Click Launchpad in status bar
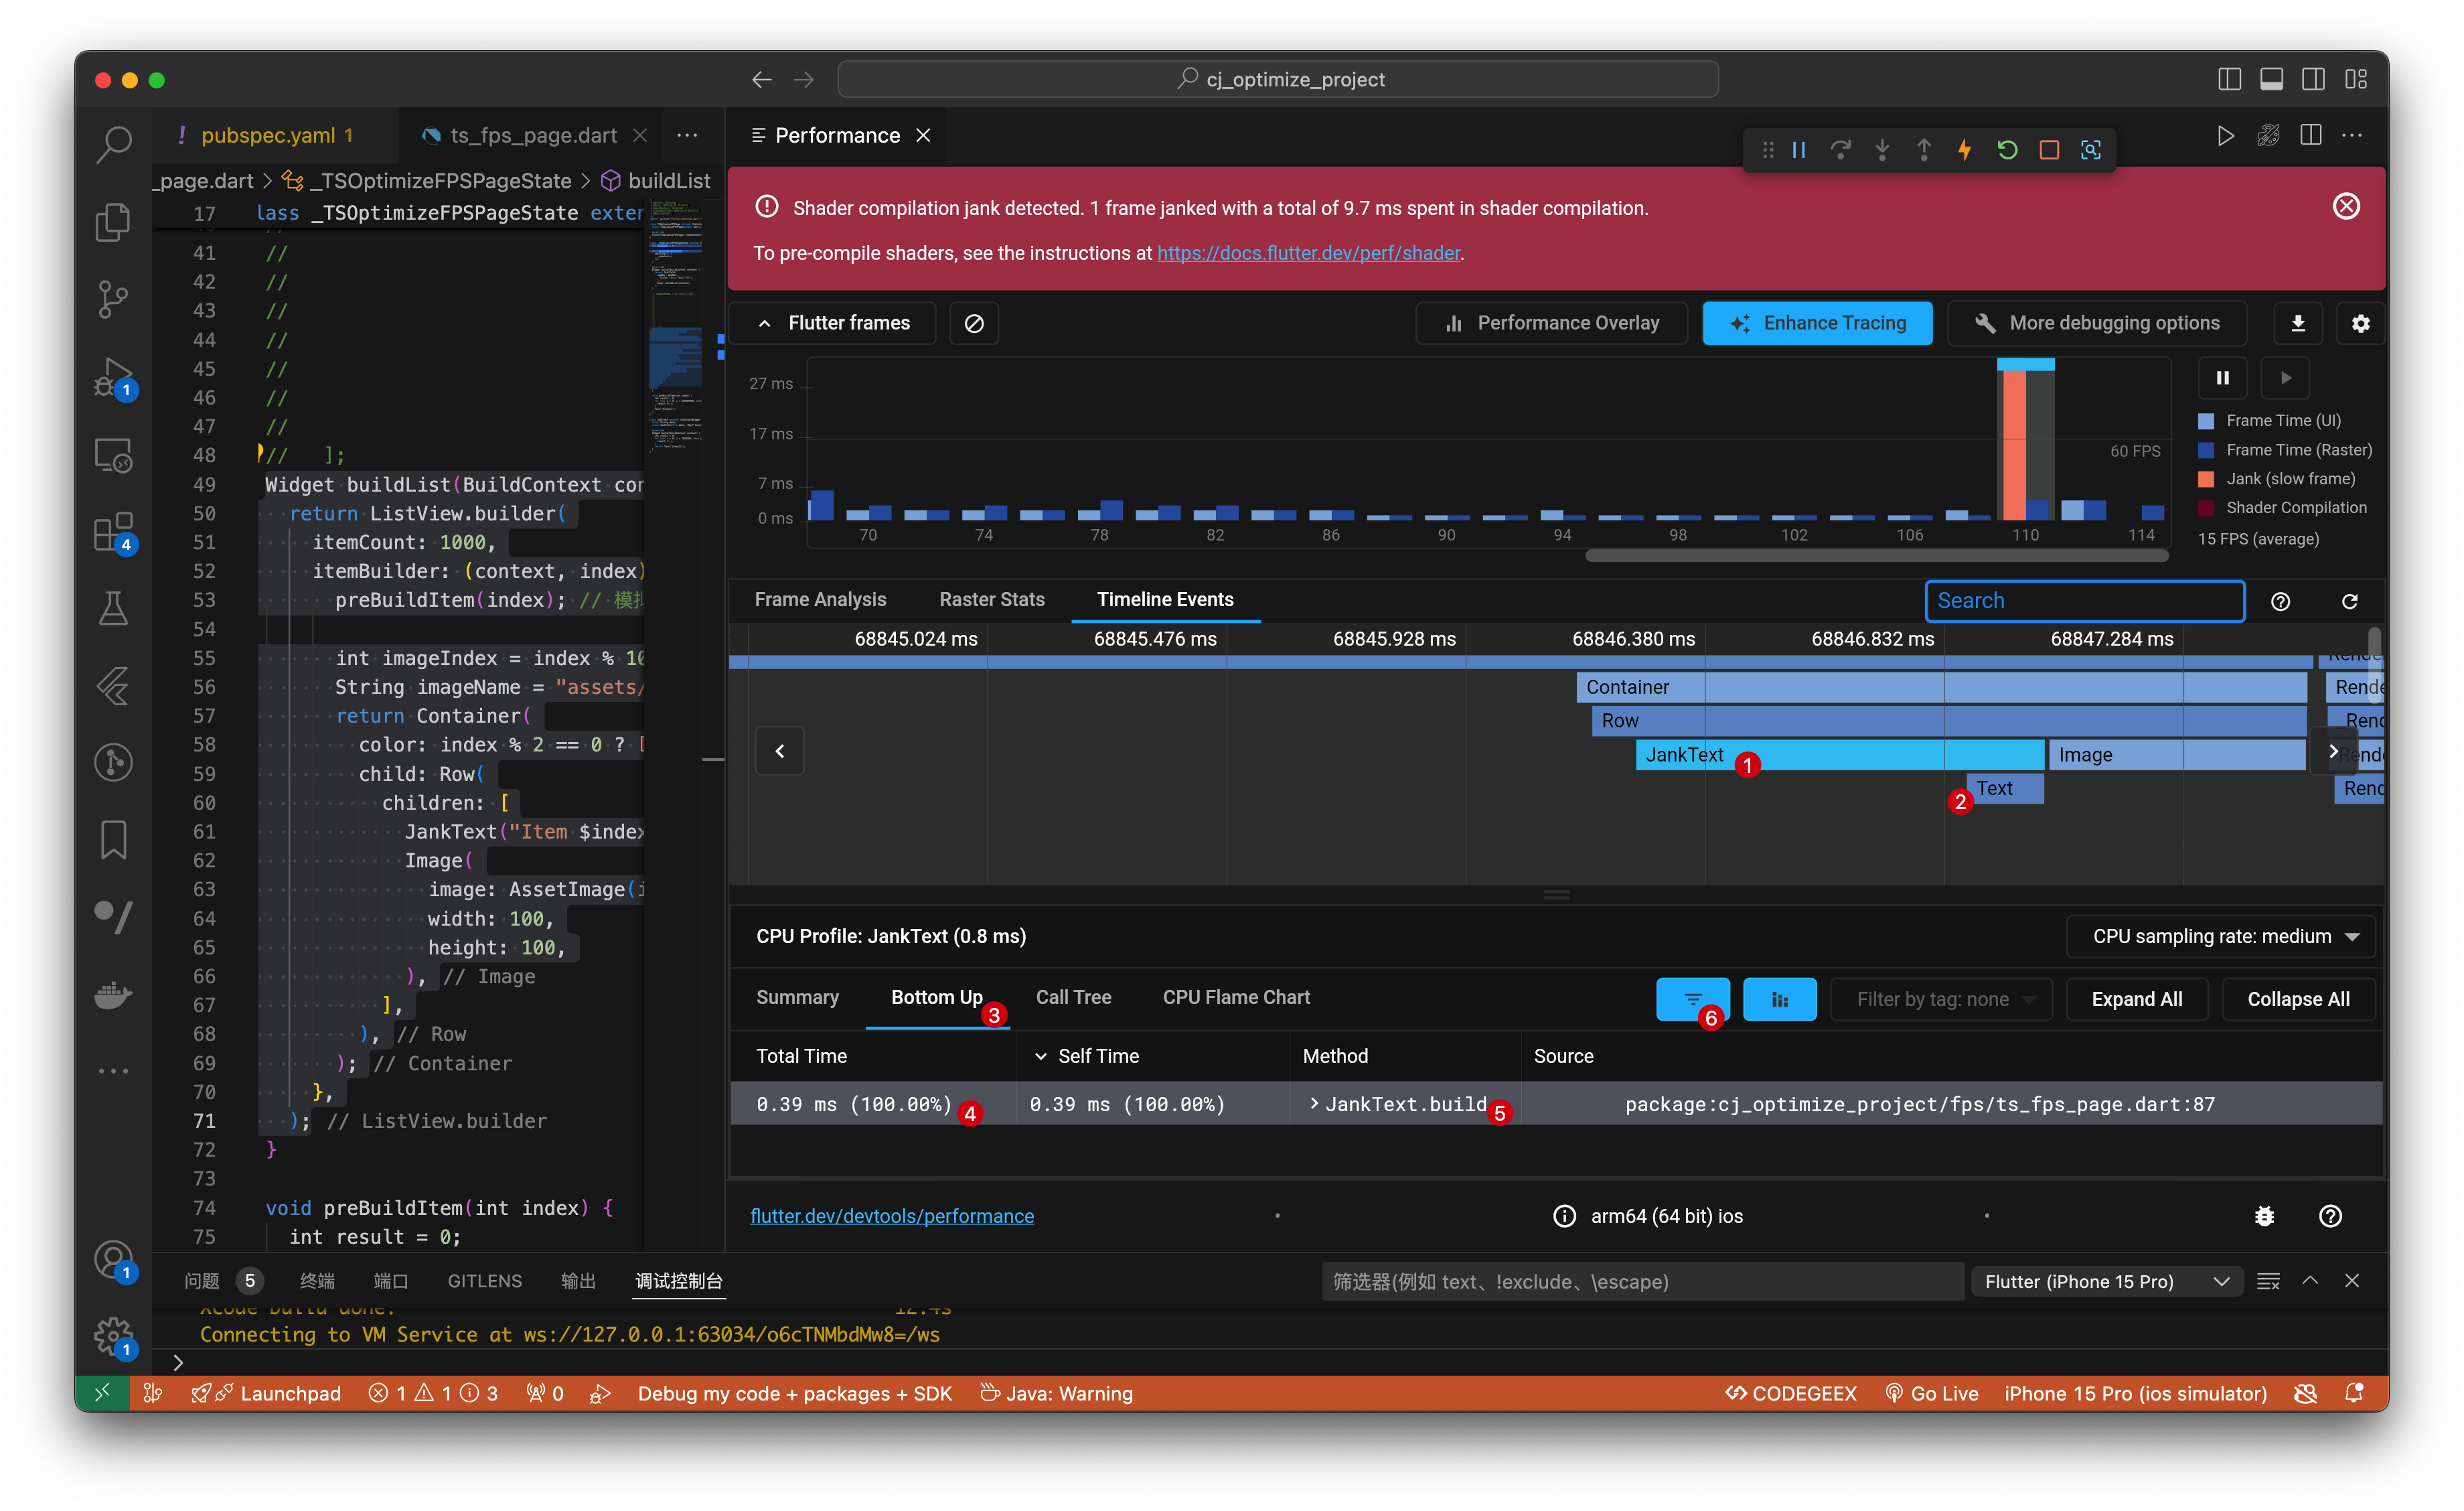 (267, 1393)
